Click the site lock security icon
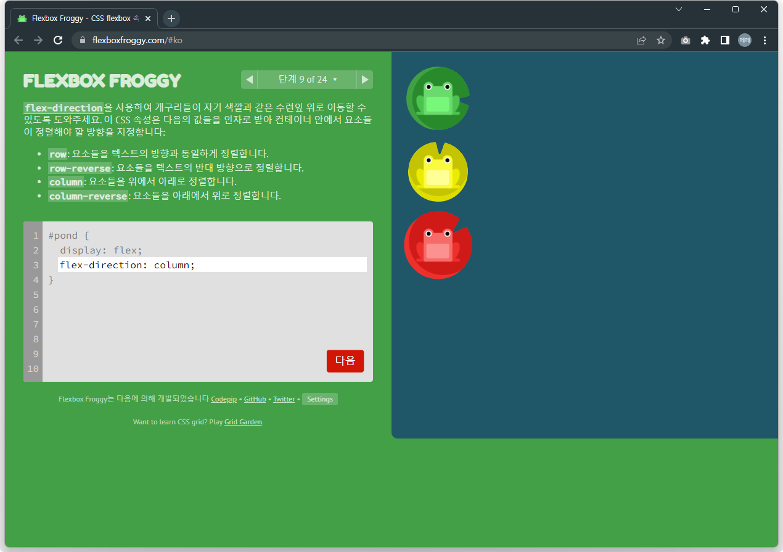This screenshot has height=552, width=783. click(x=81, y=40)
